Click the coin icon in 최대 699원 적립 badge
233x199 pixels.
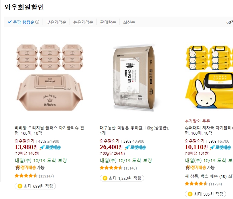(20, 186)
